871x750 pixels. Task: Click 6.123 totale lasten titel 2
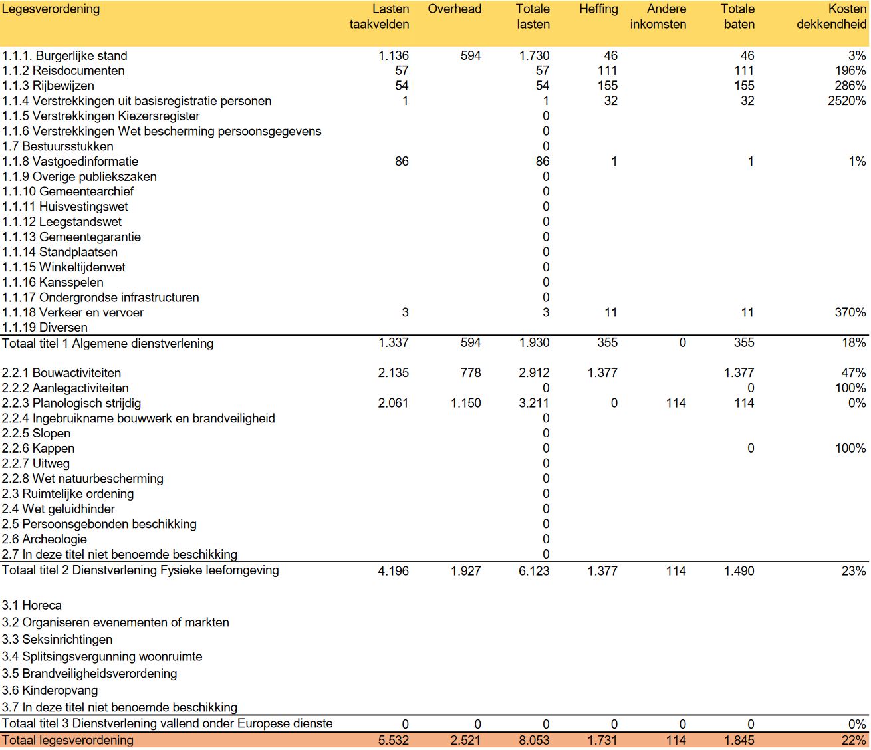pos(534,571)
